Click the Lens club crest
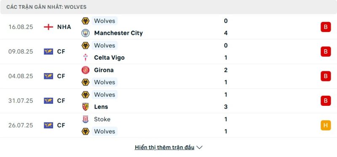The width and height of the screenshot is (337, 157). tap(86, 107)
